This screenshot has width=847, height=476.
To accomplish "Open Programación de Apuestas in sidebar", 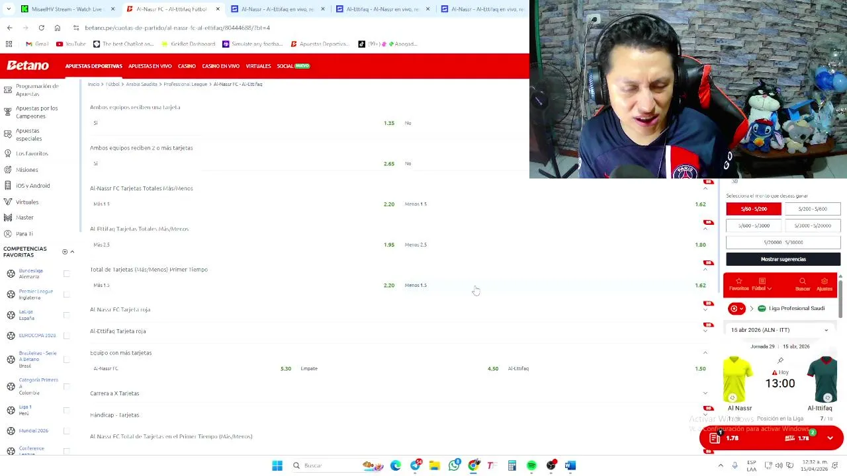I will pyautogui.click(x=37, y=90).
